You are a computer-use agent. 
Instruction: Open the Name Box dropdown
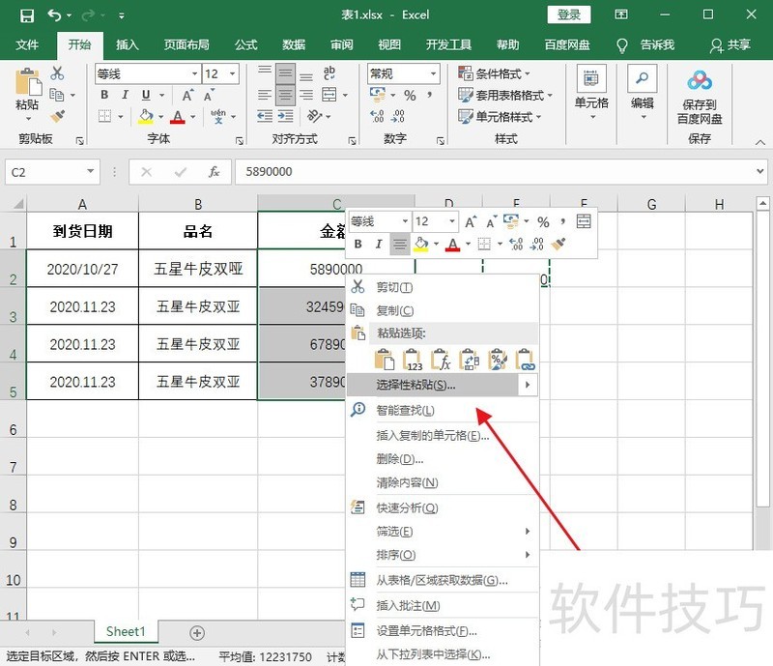tap(90, 171)
